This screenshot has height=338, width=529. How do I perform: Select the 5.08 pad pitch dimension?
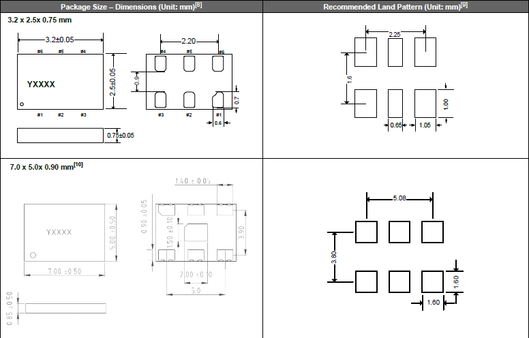(x=399, y=198)
